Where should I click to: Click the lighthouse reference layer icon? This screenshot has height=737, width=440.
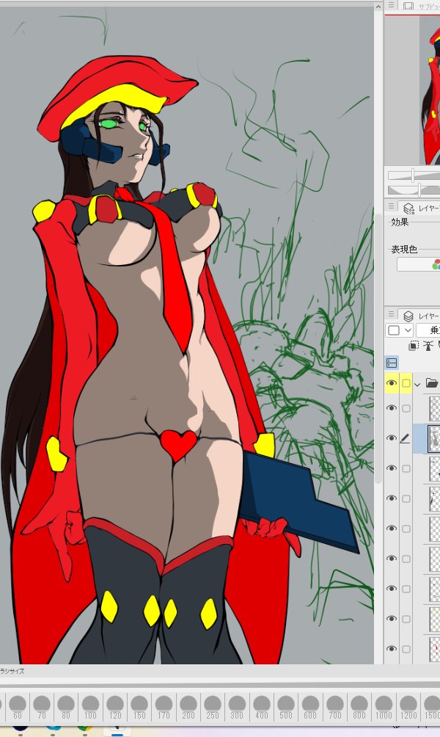[428, 346]
